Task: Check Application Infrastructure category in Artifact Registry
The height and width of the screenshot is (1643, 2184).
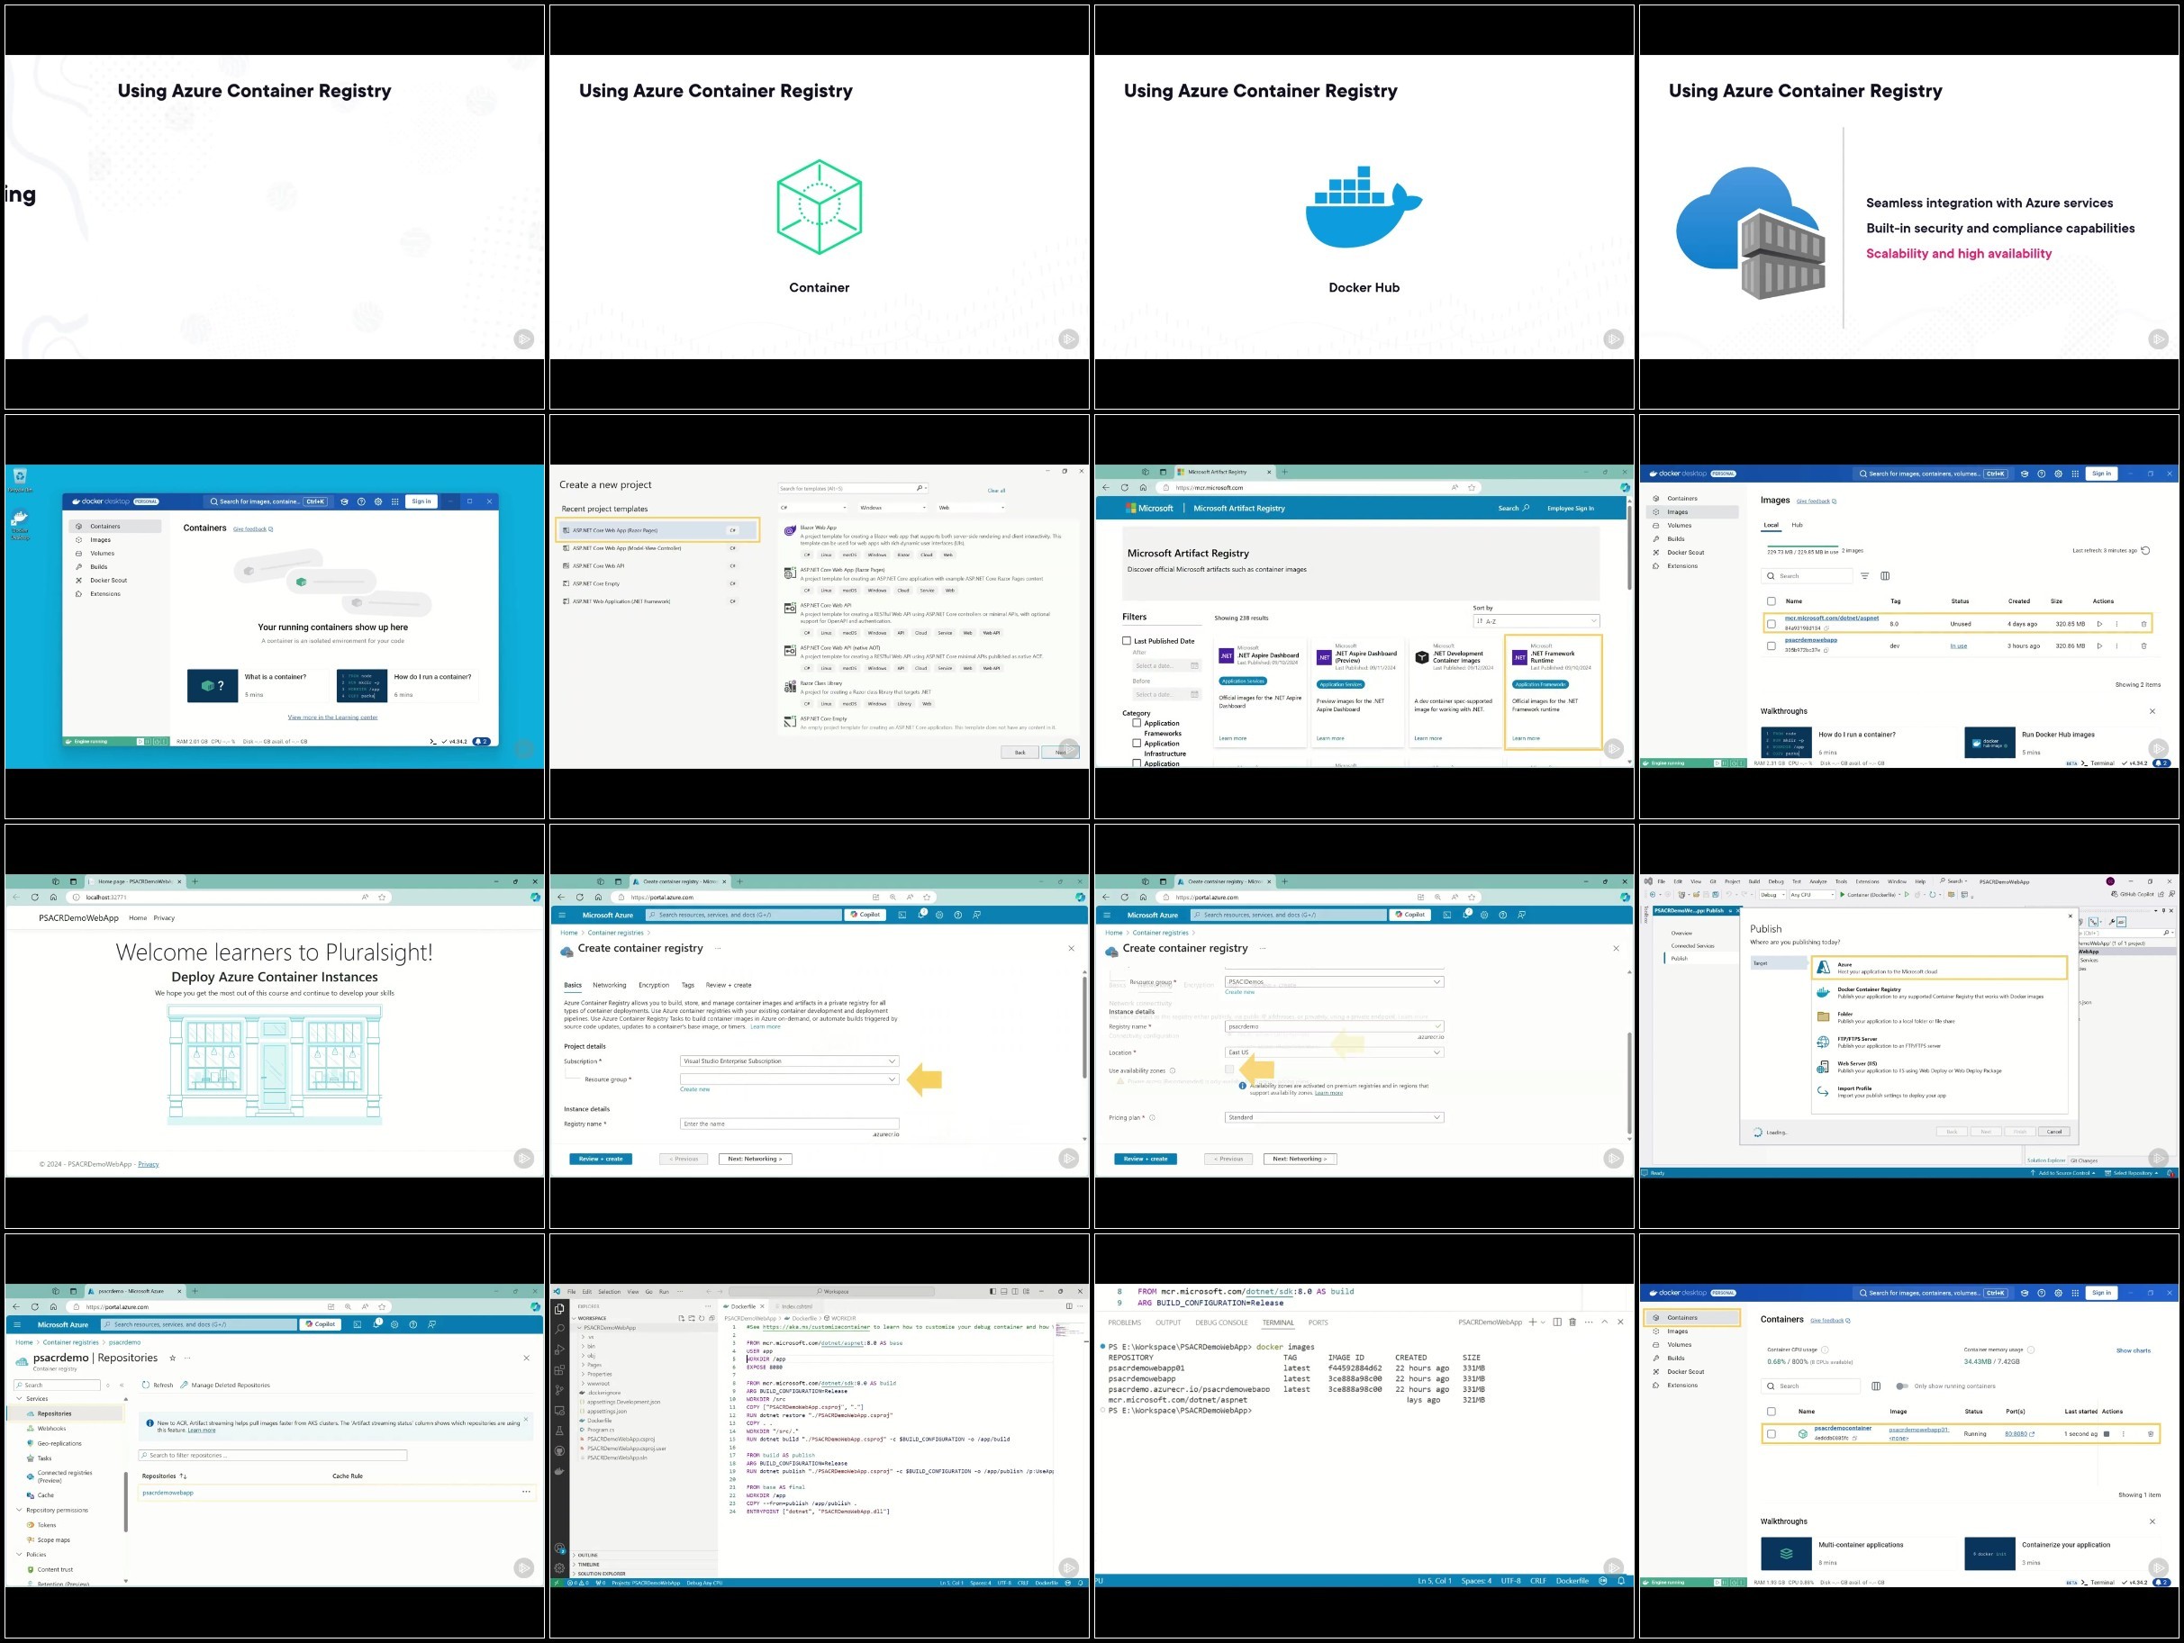Action: [x=1137, y=743]
